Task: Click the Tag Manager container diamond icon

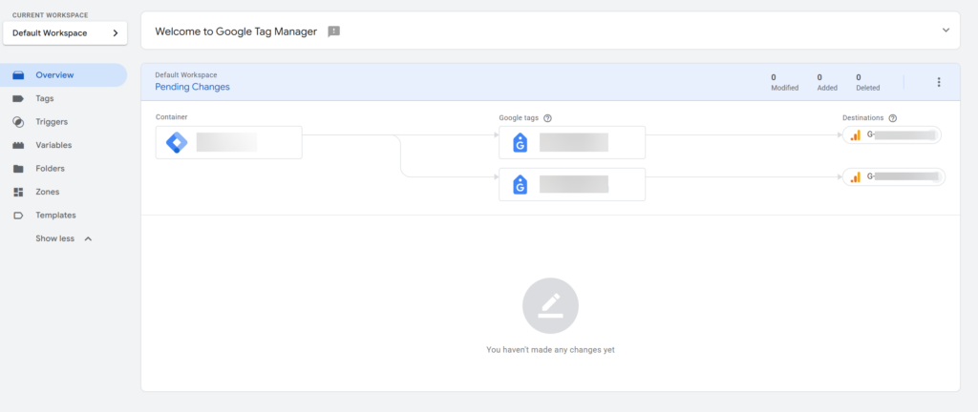Action: [x=177, y=142]
